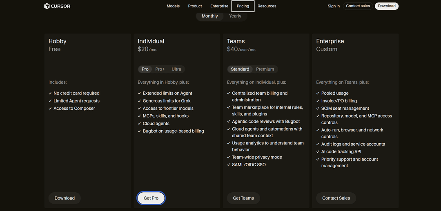Viewport: 441px width, 211px height.
Task: Click the Cursor logo in header
Action: [x=57, y=6]
